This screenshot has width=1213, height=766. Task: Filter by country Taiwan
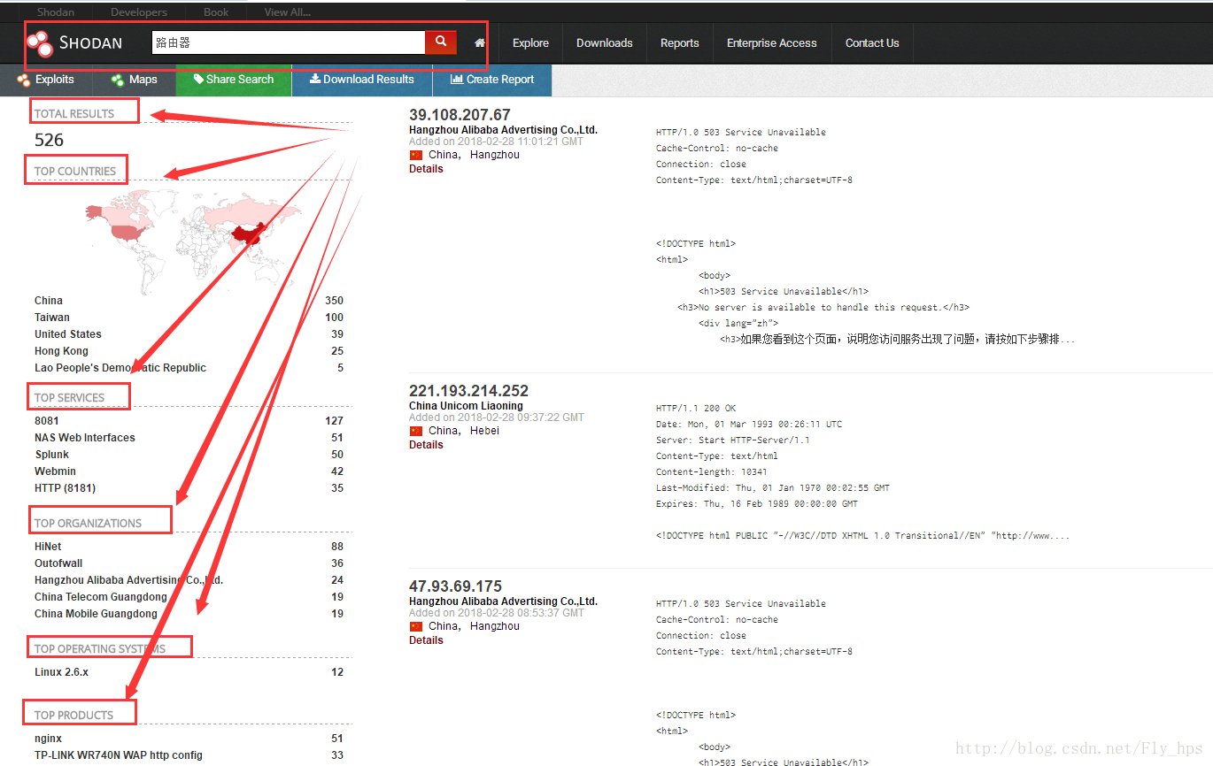point(52,318)
